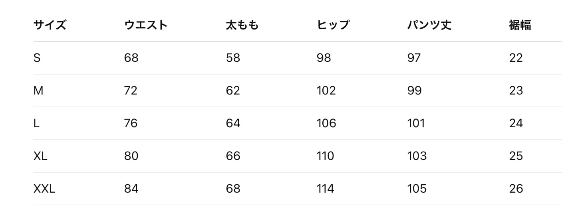
Task: Click pants length 97 in S row
Action: point(414,58)
